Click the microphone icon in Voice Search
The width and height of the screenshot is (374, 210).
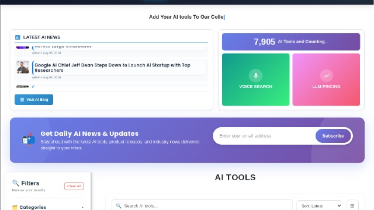click(x=256, y=75)
